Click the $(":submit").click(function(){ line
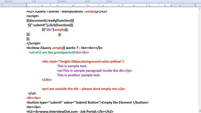This screenshot has height=113, width=201. [x=51, y=25]
